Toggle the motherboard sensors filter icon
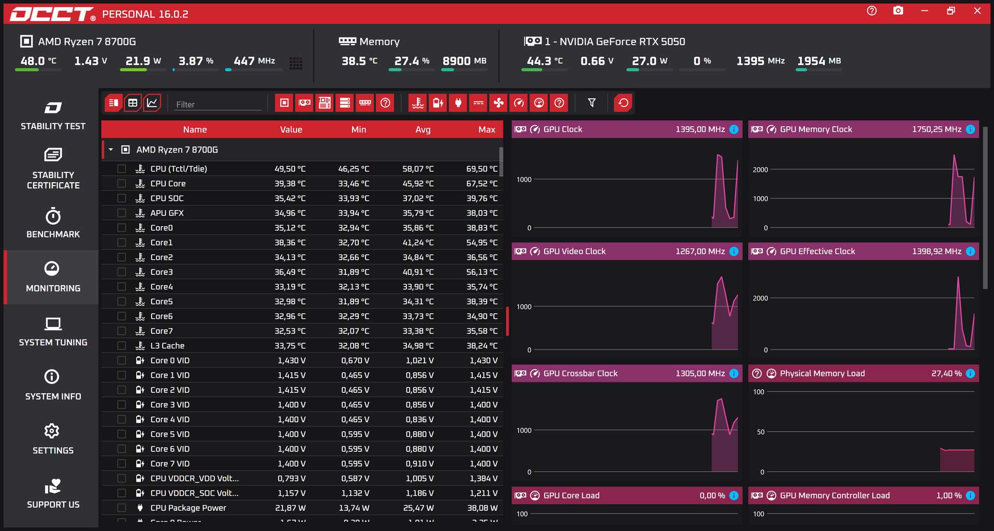Image resolution: width=994 pixels, height=531 pixels. pyautogui.click(x=325, y=103)
